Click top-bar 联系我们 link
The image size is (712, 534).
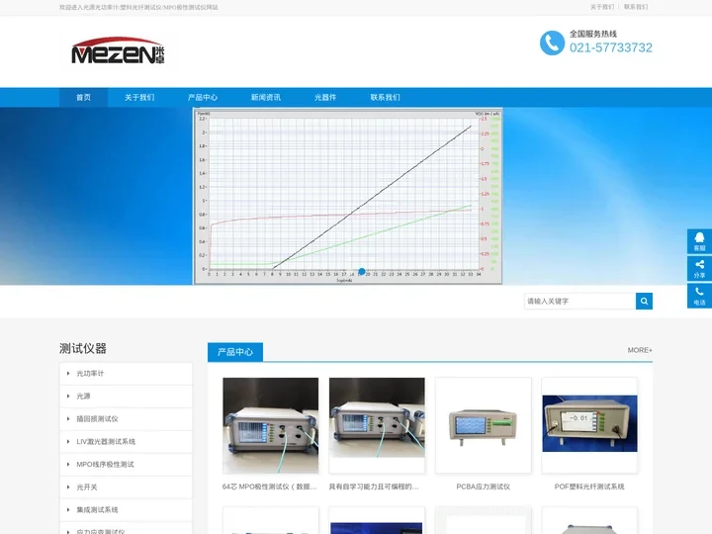(x=636, y=7)
